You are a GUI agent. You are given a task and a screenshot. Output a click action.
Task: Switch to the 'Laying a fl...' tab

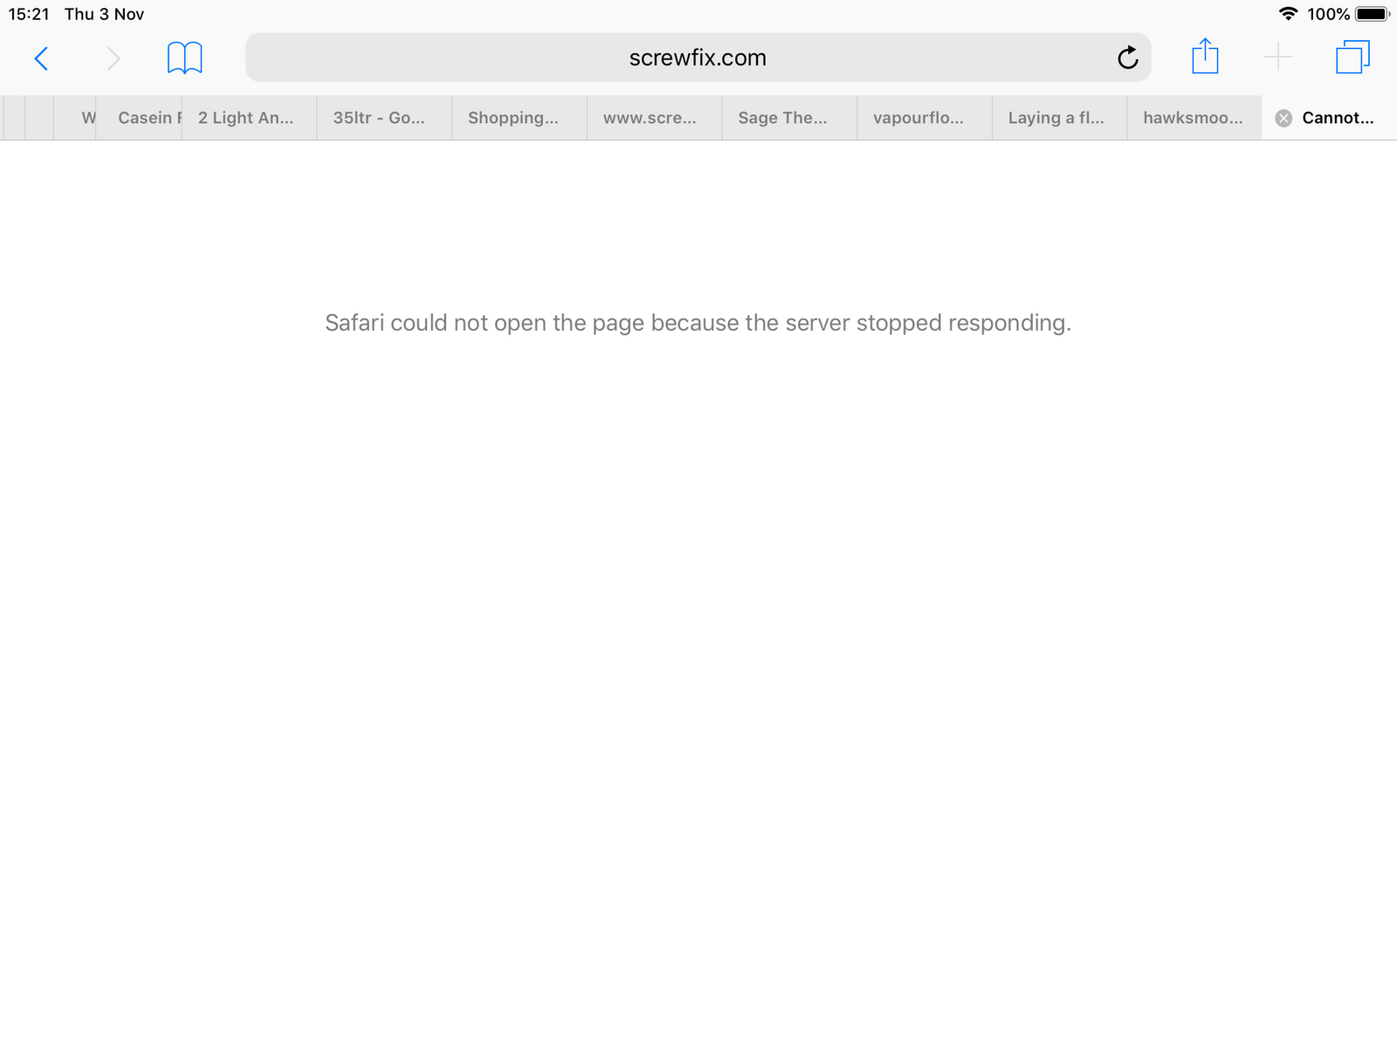coord(1056,118)
